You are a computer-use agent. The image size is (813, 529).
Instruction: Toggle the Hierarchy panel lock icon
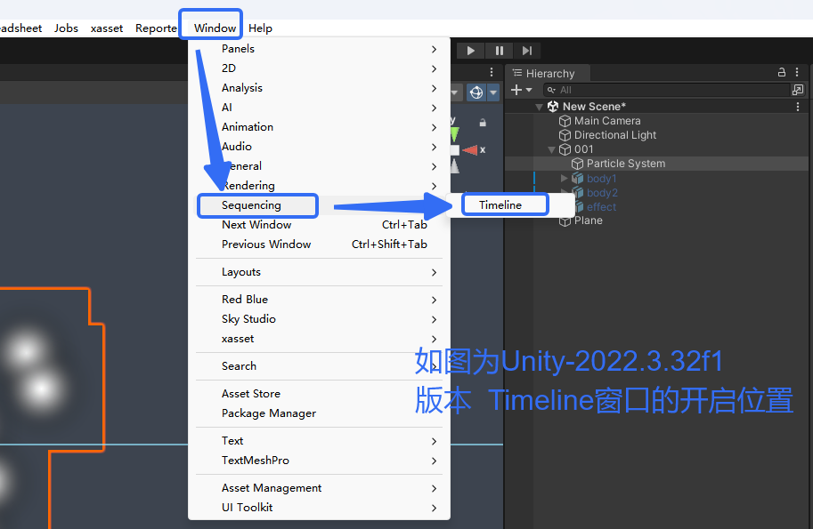tap(782, 73)
